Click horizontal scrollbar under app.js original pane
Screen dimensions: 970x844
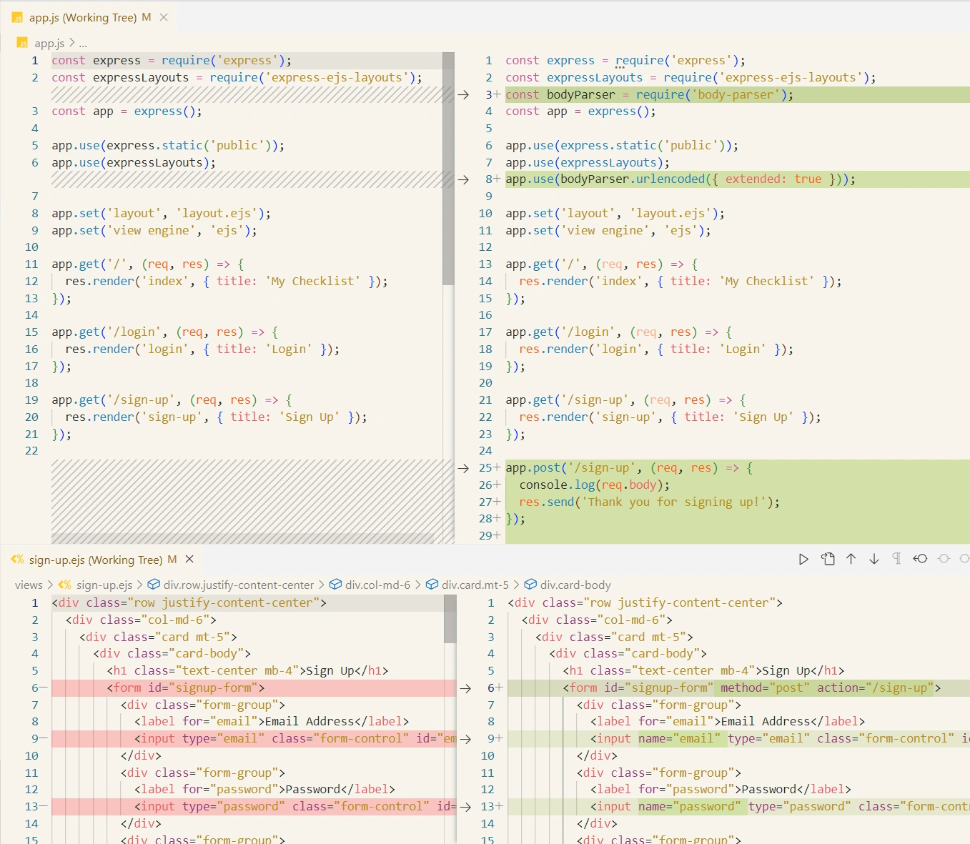pos(242,538)
